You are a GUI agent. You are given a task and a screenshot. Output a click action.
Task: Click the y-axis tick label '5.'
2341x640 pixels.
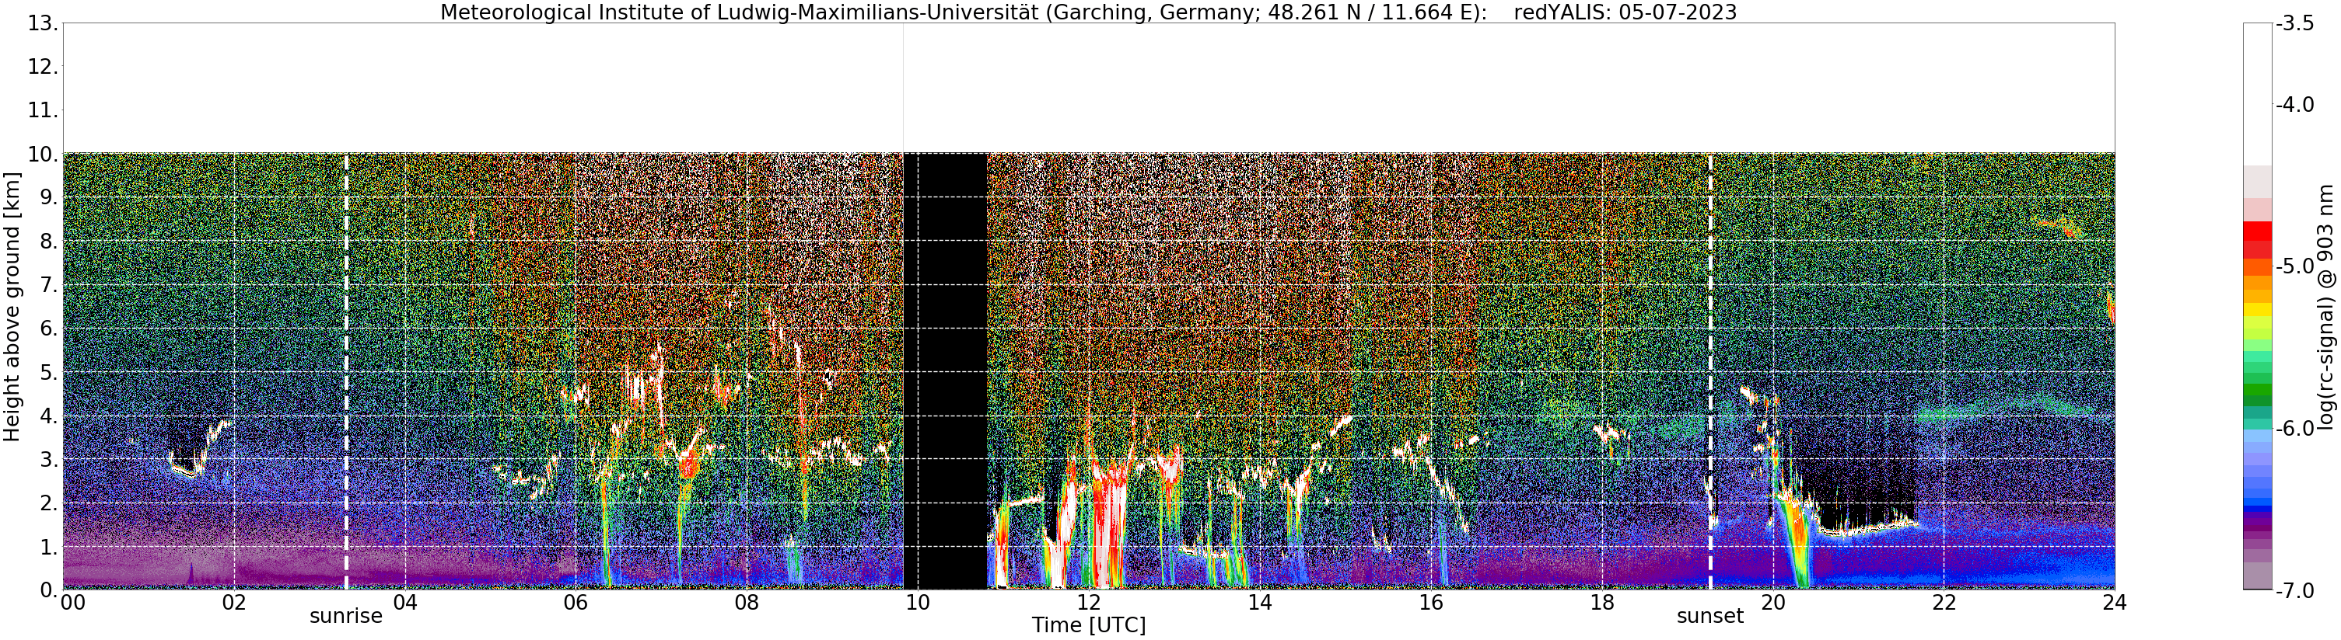tap(49, 373)
